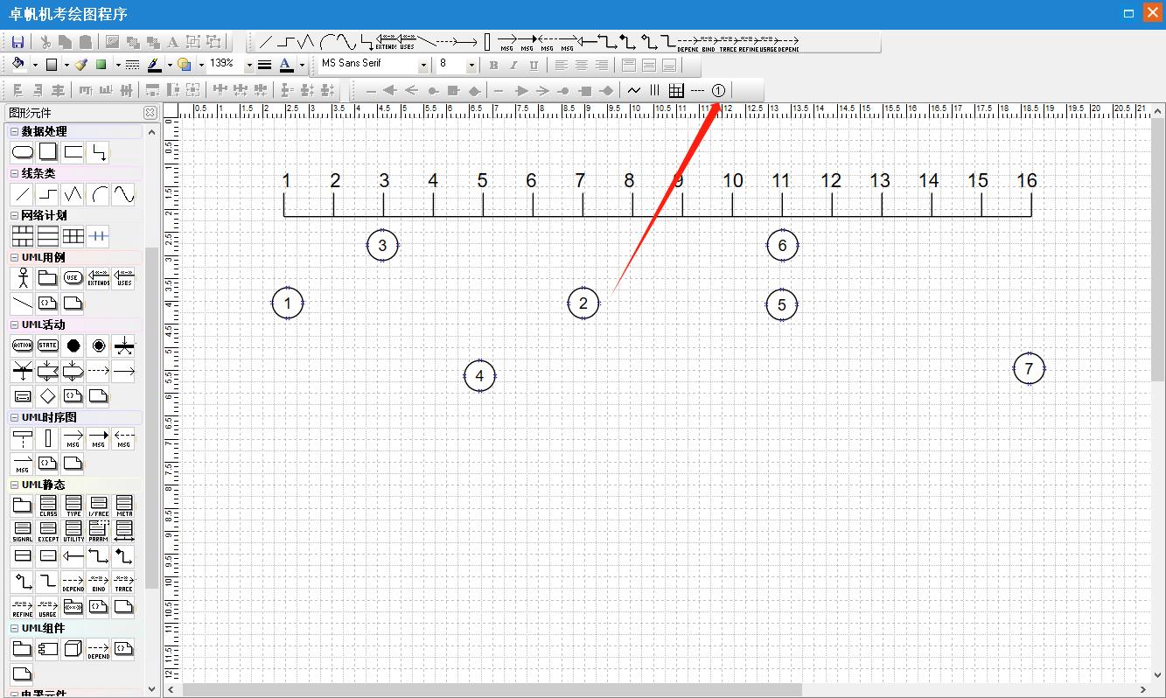
Task: Click the Save floppy disk icon
Action: [x=17, y=41]
